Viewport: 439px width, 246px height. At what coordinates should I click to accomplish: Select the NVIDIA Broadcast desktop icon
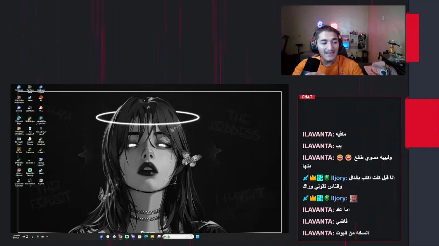41,141
